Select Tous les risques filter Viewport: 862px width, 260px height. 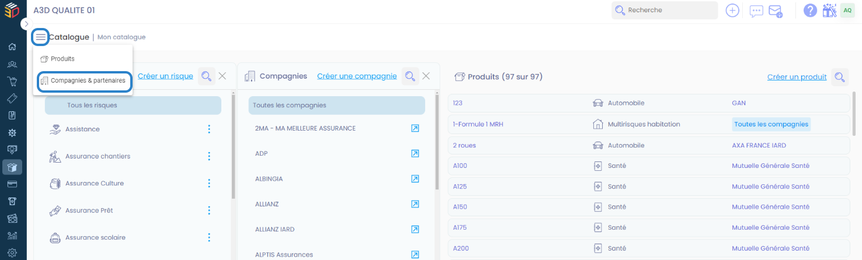tap(133, 106)
